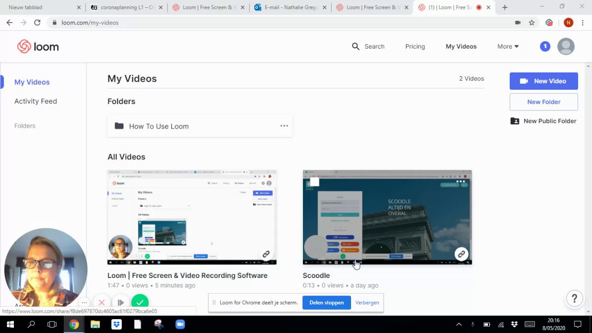Open Loom Free Screen & Video Recording title

tap(187, 275)
